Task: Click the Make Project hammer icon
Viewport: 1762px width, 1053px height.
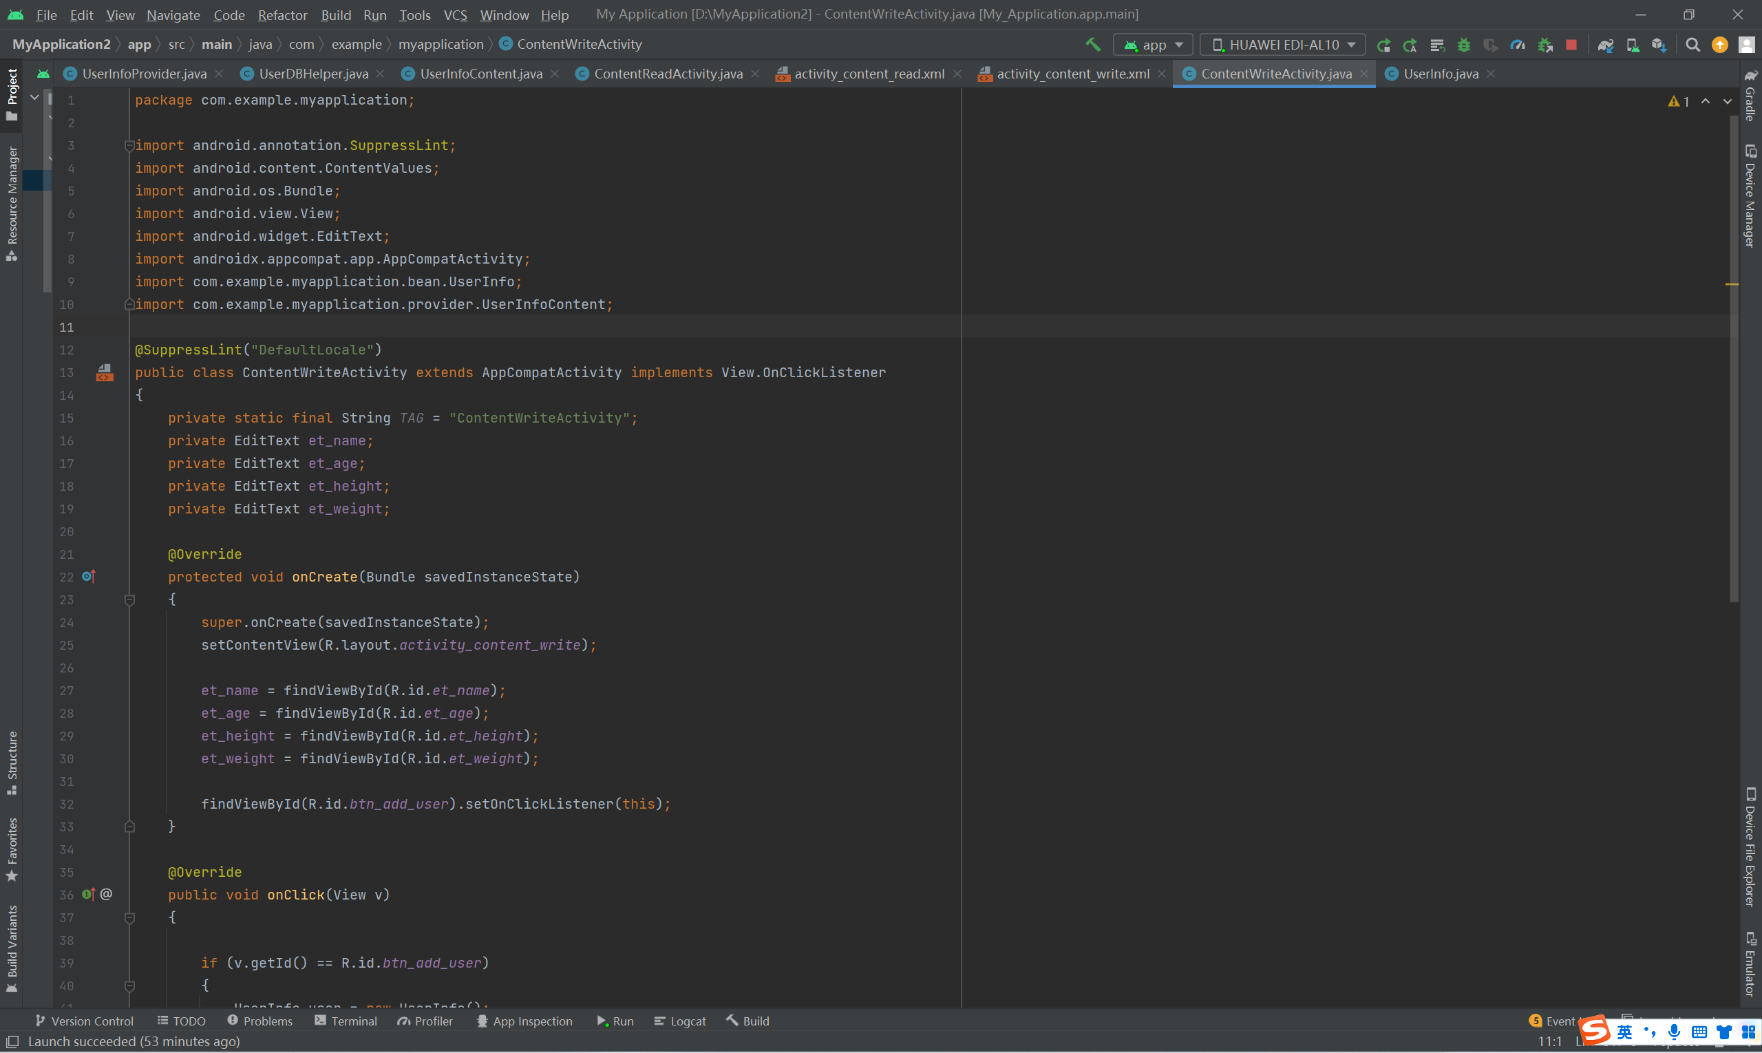Action: (x=1093, y=45)
